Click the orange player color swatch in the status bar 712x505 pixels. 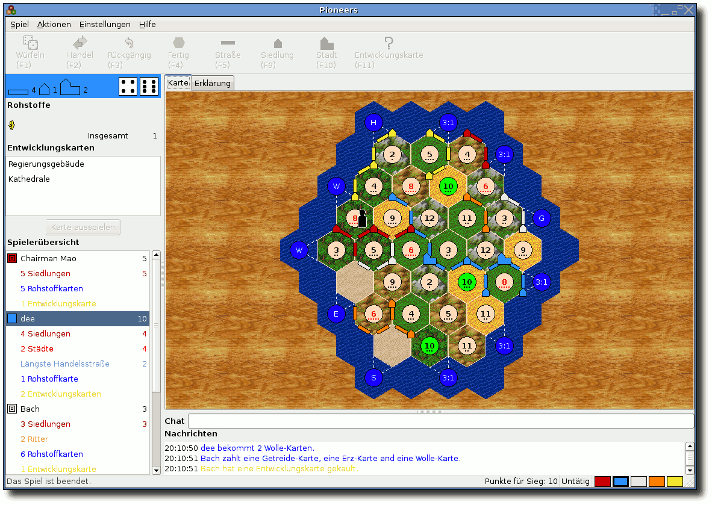[657, 482]
